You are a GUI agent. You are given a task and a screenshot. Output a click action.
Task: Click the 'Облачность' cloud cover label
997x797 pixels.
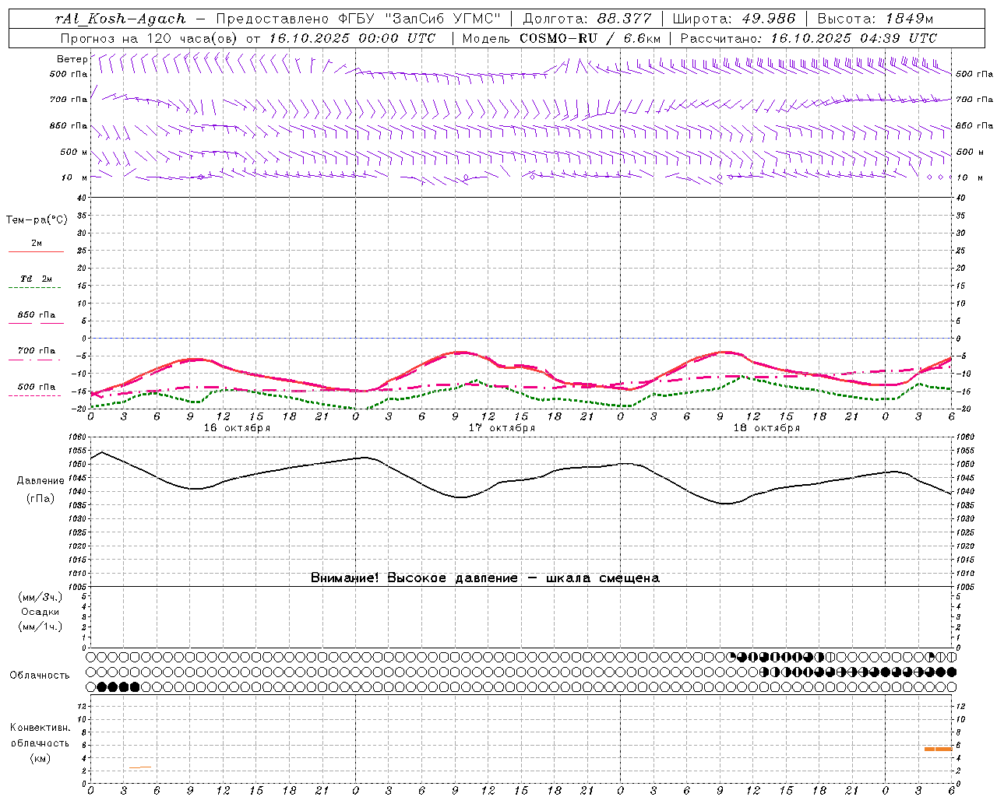40,676
